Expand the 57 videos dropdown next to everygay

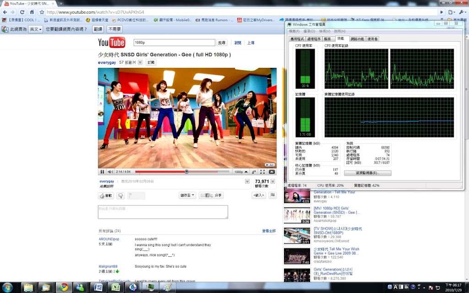(x=140, y=62)
